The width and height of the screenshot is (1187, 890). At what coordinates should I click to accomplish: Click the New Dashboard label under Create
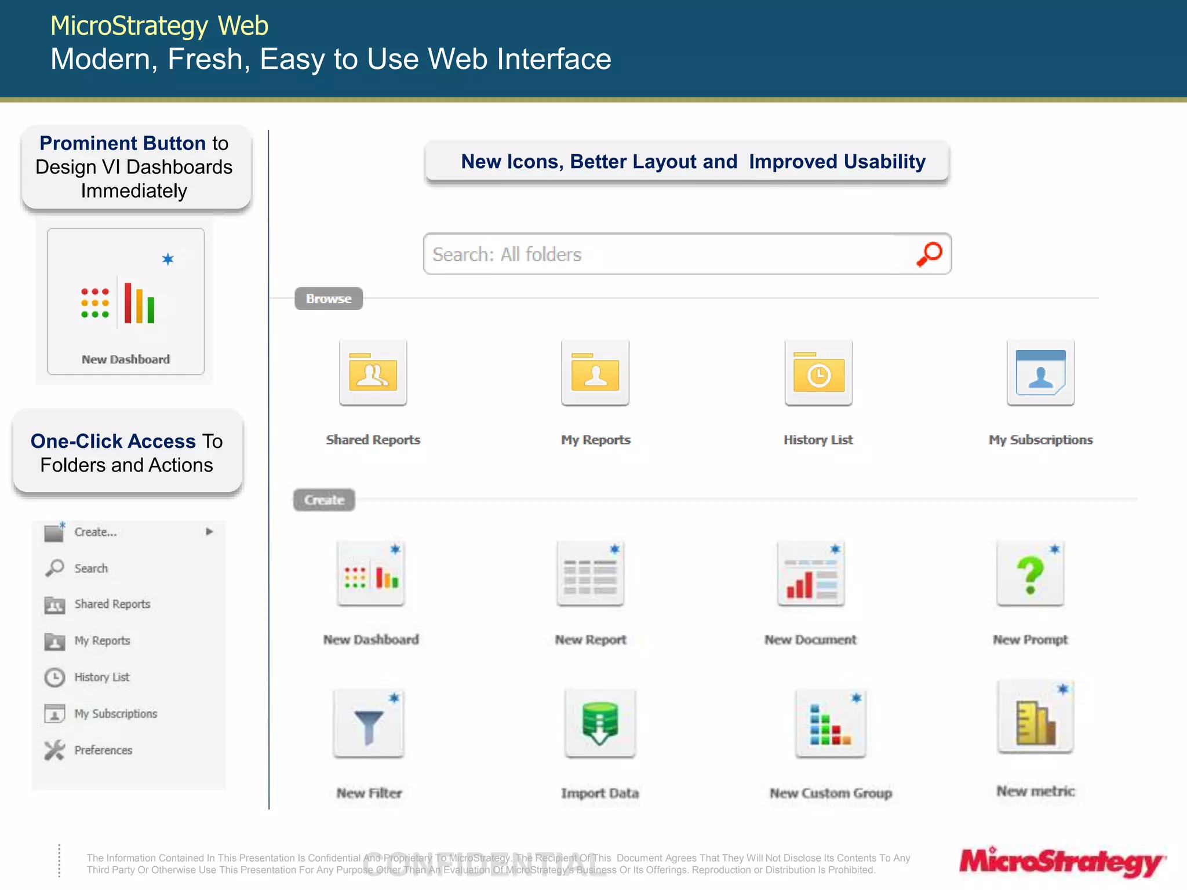click(371, 640)
